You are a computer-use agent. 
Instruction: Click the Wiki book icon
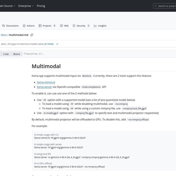point(61,26)
